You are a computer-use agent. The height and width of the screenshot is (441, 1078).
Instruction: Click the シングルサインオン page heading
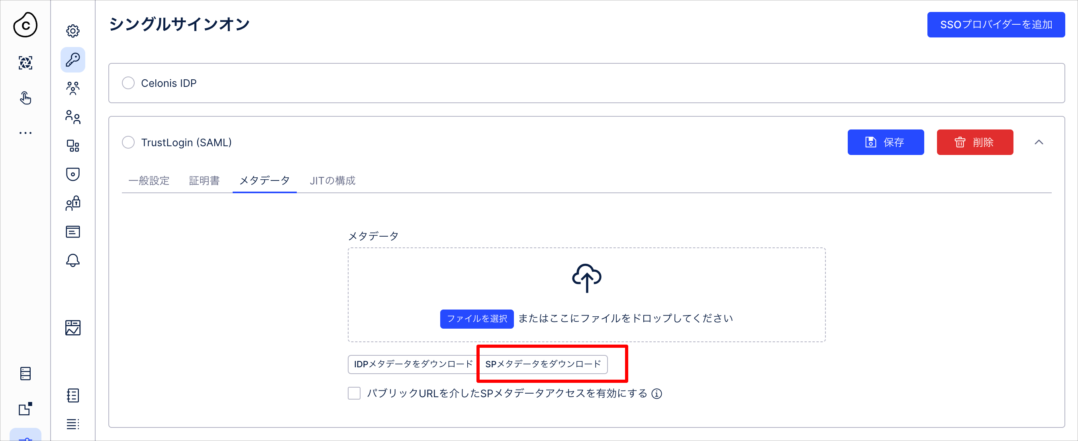click(179, 24)
